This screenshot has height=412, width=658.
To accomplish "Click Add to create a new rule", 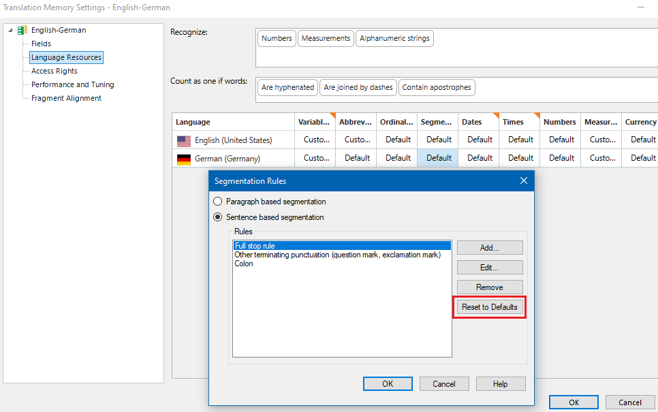I will pyautogui.click(x=489, y=247).
